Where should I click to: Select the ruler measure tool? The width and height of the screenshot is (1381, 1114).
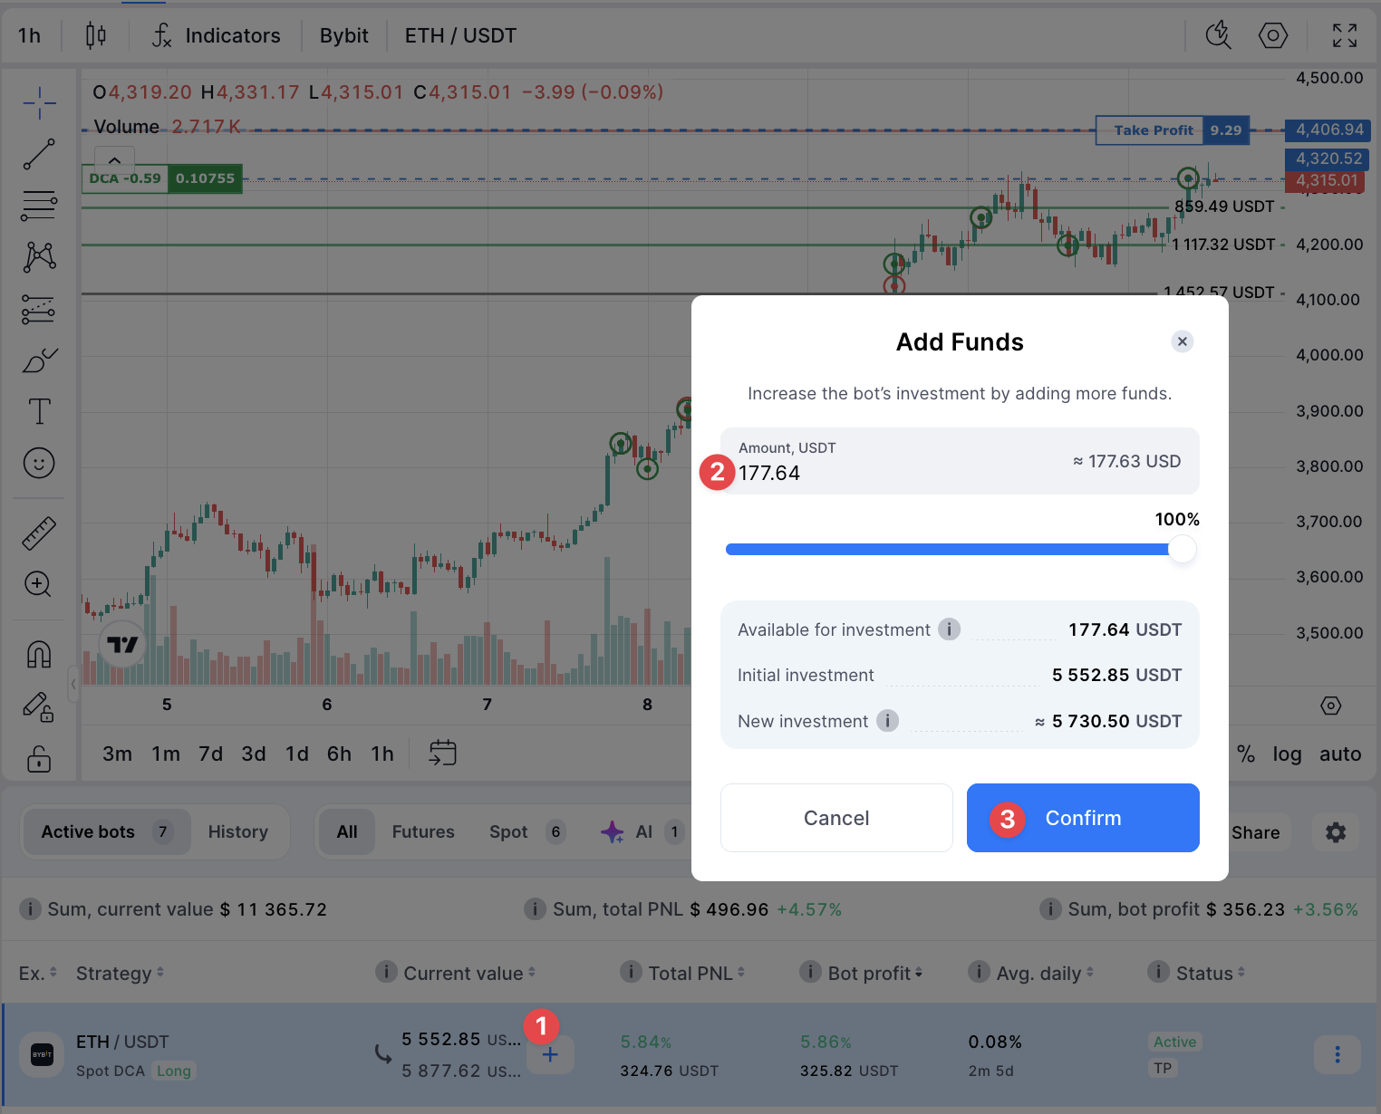(x=39, y=533)
